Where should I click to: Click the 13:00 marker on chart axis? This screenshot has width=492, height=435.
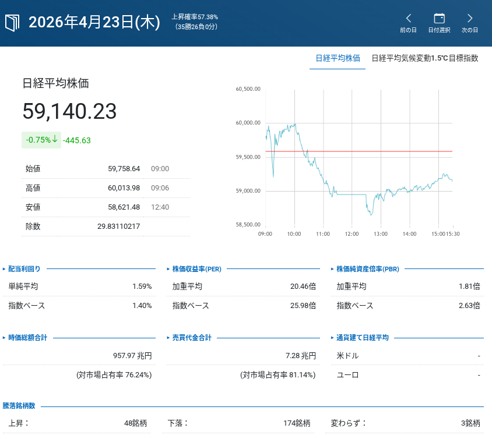381,234
